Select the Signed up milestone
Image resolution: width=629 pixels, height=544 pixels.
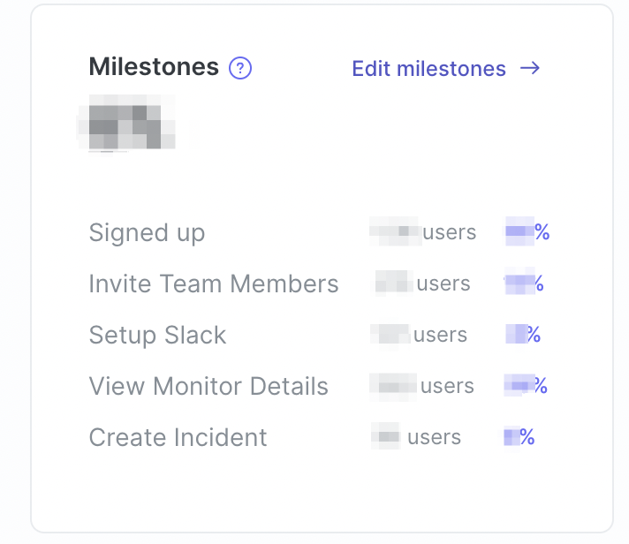pyautogui.click(x=147, y=232)
